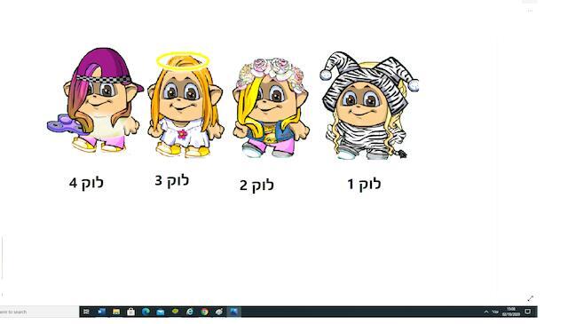Click the expand to fullscreen arrow

tap(530, 298)
